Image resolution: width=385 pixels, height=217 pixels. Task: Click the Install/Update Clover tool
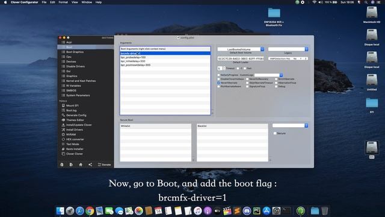click(79, 125)
